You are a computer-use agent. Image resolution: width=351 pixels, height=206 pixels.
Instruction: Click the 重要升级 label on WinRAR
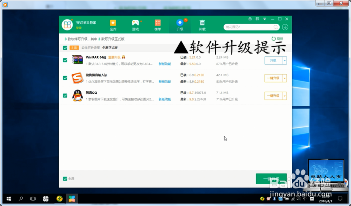tap(114, 57)
